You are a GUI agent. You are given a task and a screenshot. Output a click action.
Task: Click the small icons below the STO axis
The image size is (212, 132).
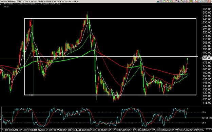pos(209,129)
